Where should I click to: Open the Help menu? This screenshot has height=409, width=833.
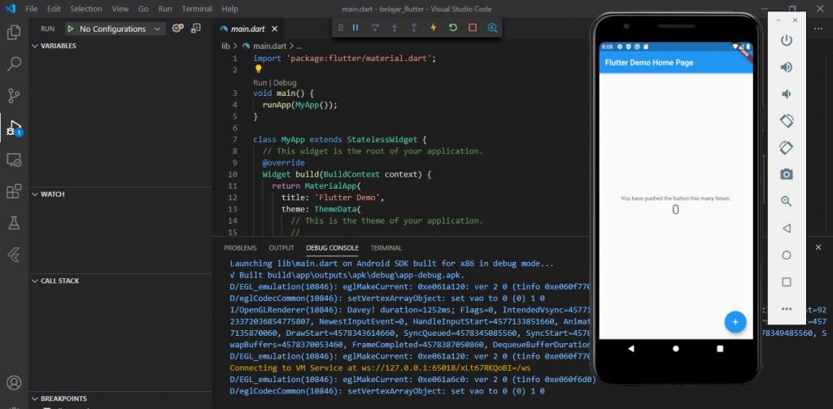[x=230, y=9]
